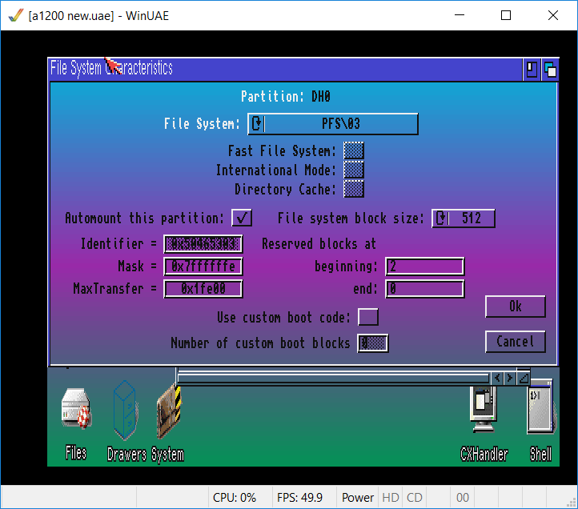The height and width of the screenshot is (509, 578).
Task: Launch the CXHandler icon
Action: click(x=484, y=409)
